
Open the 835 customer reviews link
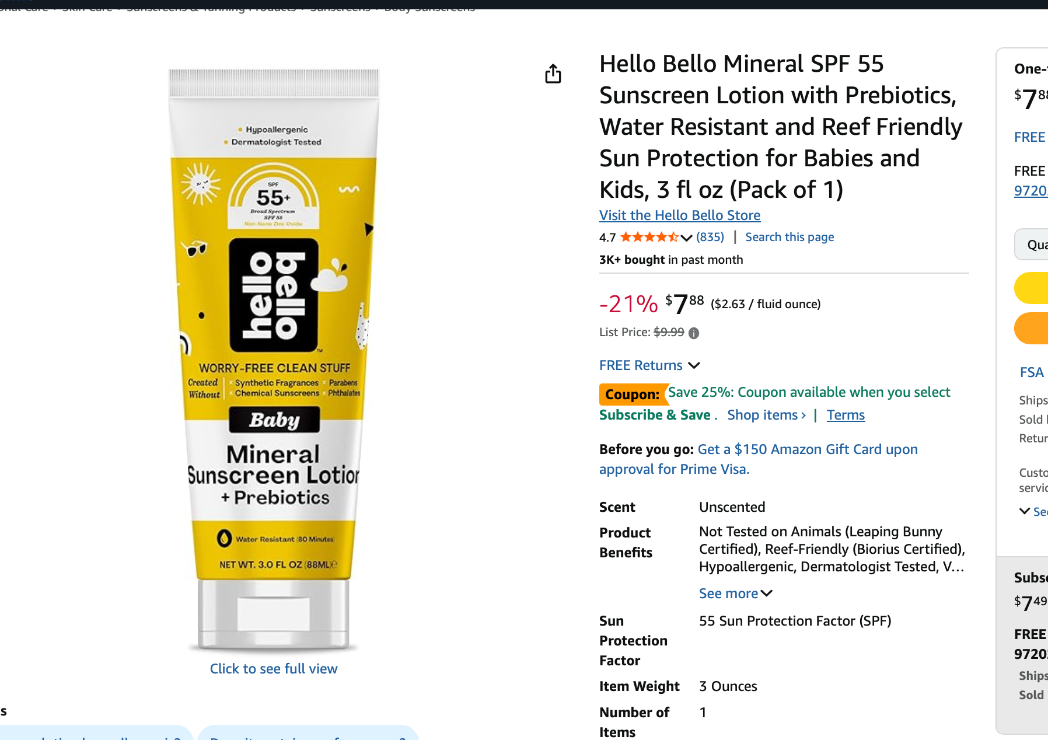click(710, 237)
